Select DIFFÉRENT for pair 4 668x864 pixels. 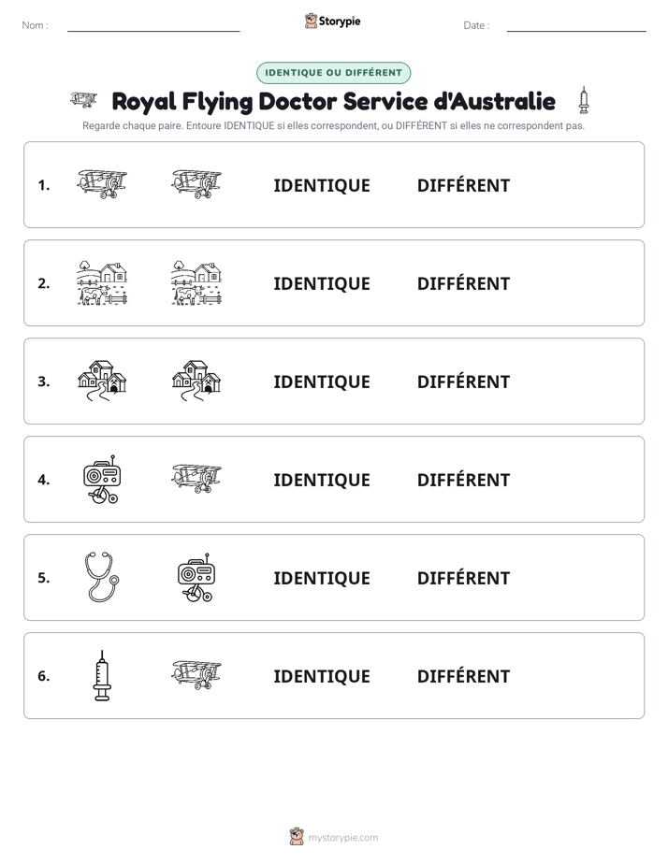(x=463, y=480)
